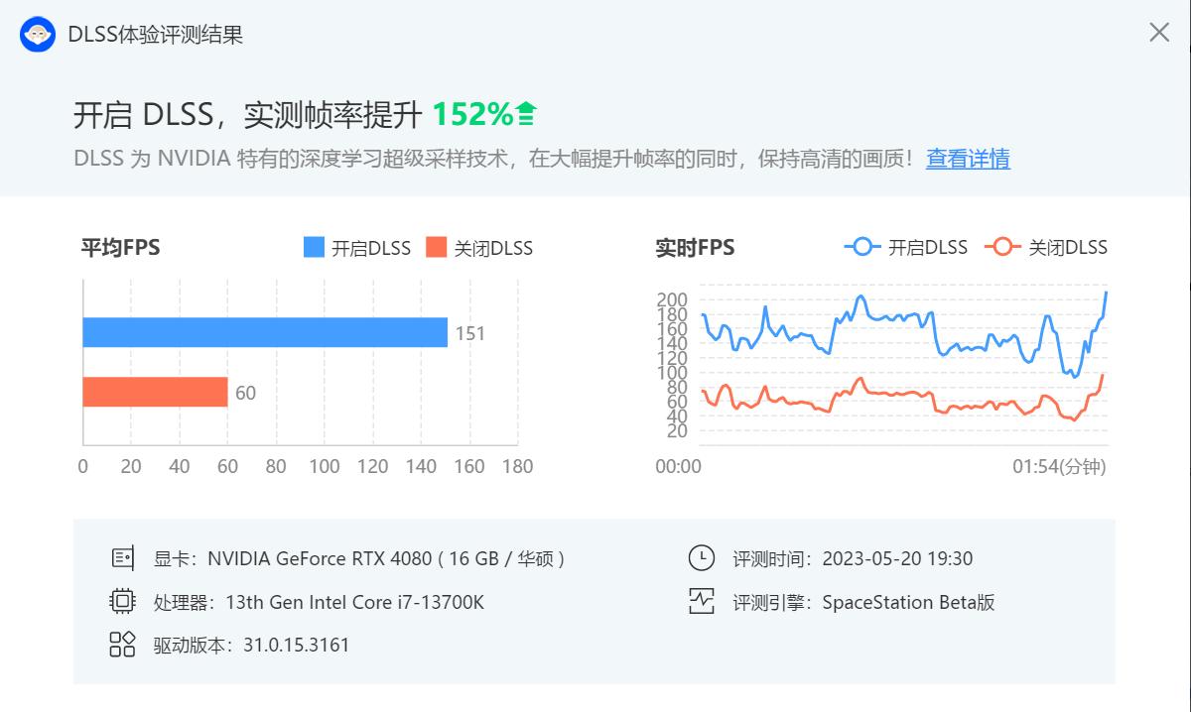The width and height of the screenshot is (1191, 712).
Task: Toggle the 开启DLSS line in the 实时FPS chart
Action: pyautogui.click(x=913, y=247)
